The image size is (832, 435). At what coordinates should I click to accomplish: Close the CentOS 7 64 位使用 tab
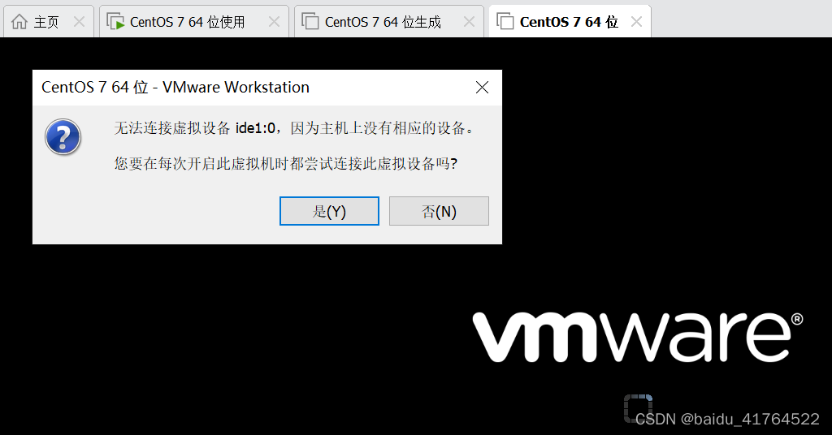click(x=274, y=22)
